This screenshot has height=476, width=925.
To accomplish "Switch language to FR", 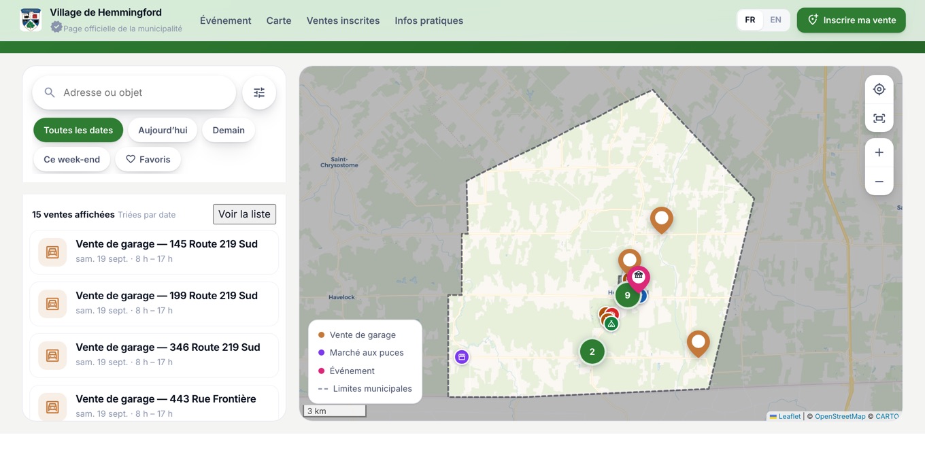I will (750, 20).
